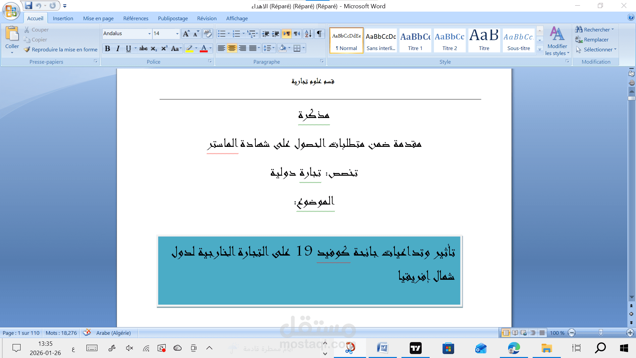Click Reproduire la mise en forme

(61, 49)
